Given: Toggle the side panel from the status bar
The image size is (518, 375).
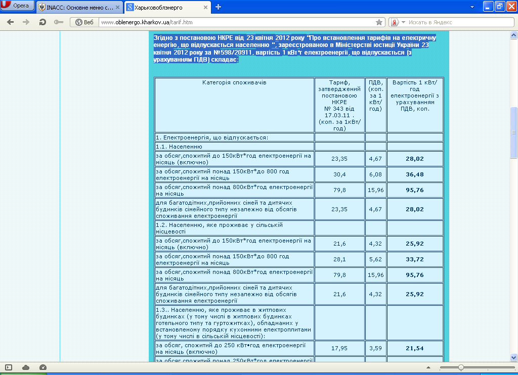Looking at the screenshot, I should (9, 367).
